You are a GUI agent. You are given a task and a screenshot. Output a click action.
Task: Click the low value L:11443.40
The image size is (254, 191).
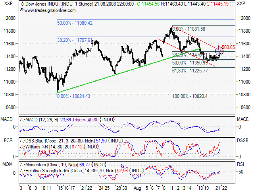click(195, 4)
